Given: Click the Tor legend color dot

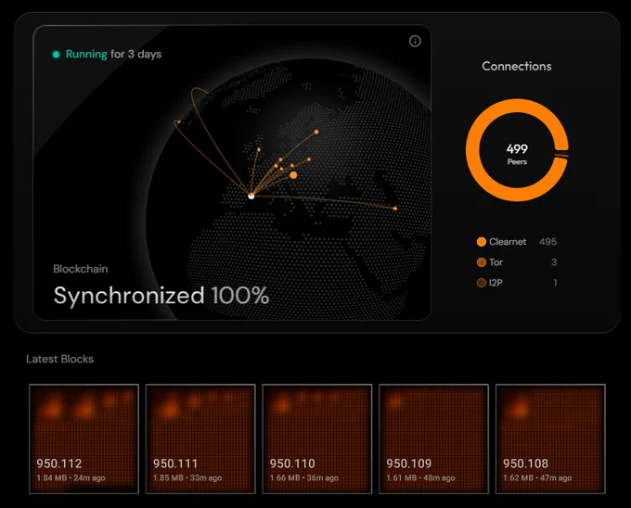Looking at the screenshot, I should coord(482,262).
